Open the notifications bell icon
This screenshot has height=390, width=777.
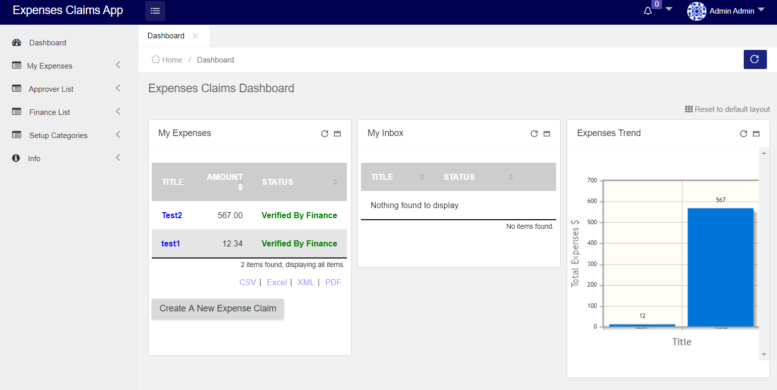pyautogui.click(x=648, y=11)
